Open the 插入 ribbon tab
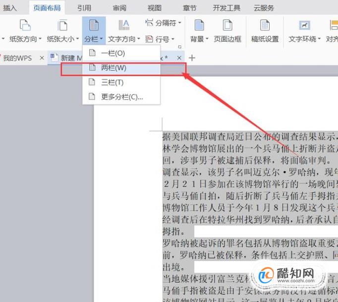This screenshot has width=338, height=302. (x=10, y=8)
